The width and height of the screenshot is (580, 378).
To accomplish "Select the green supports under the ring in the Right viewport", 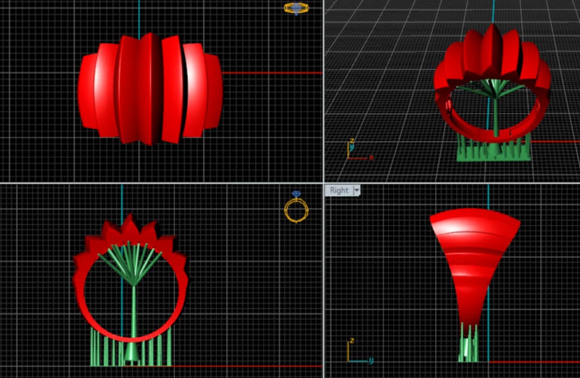I will coord(469,343).
